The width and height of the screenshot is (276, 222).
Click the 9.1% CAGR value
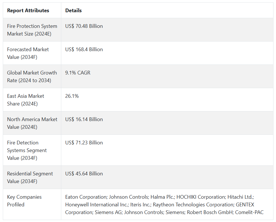(78, 73)
